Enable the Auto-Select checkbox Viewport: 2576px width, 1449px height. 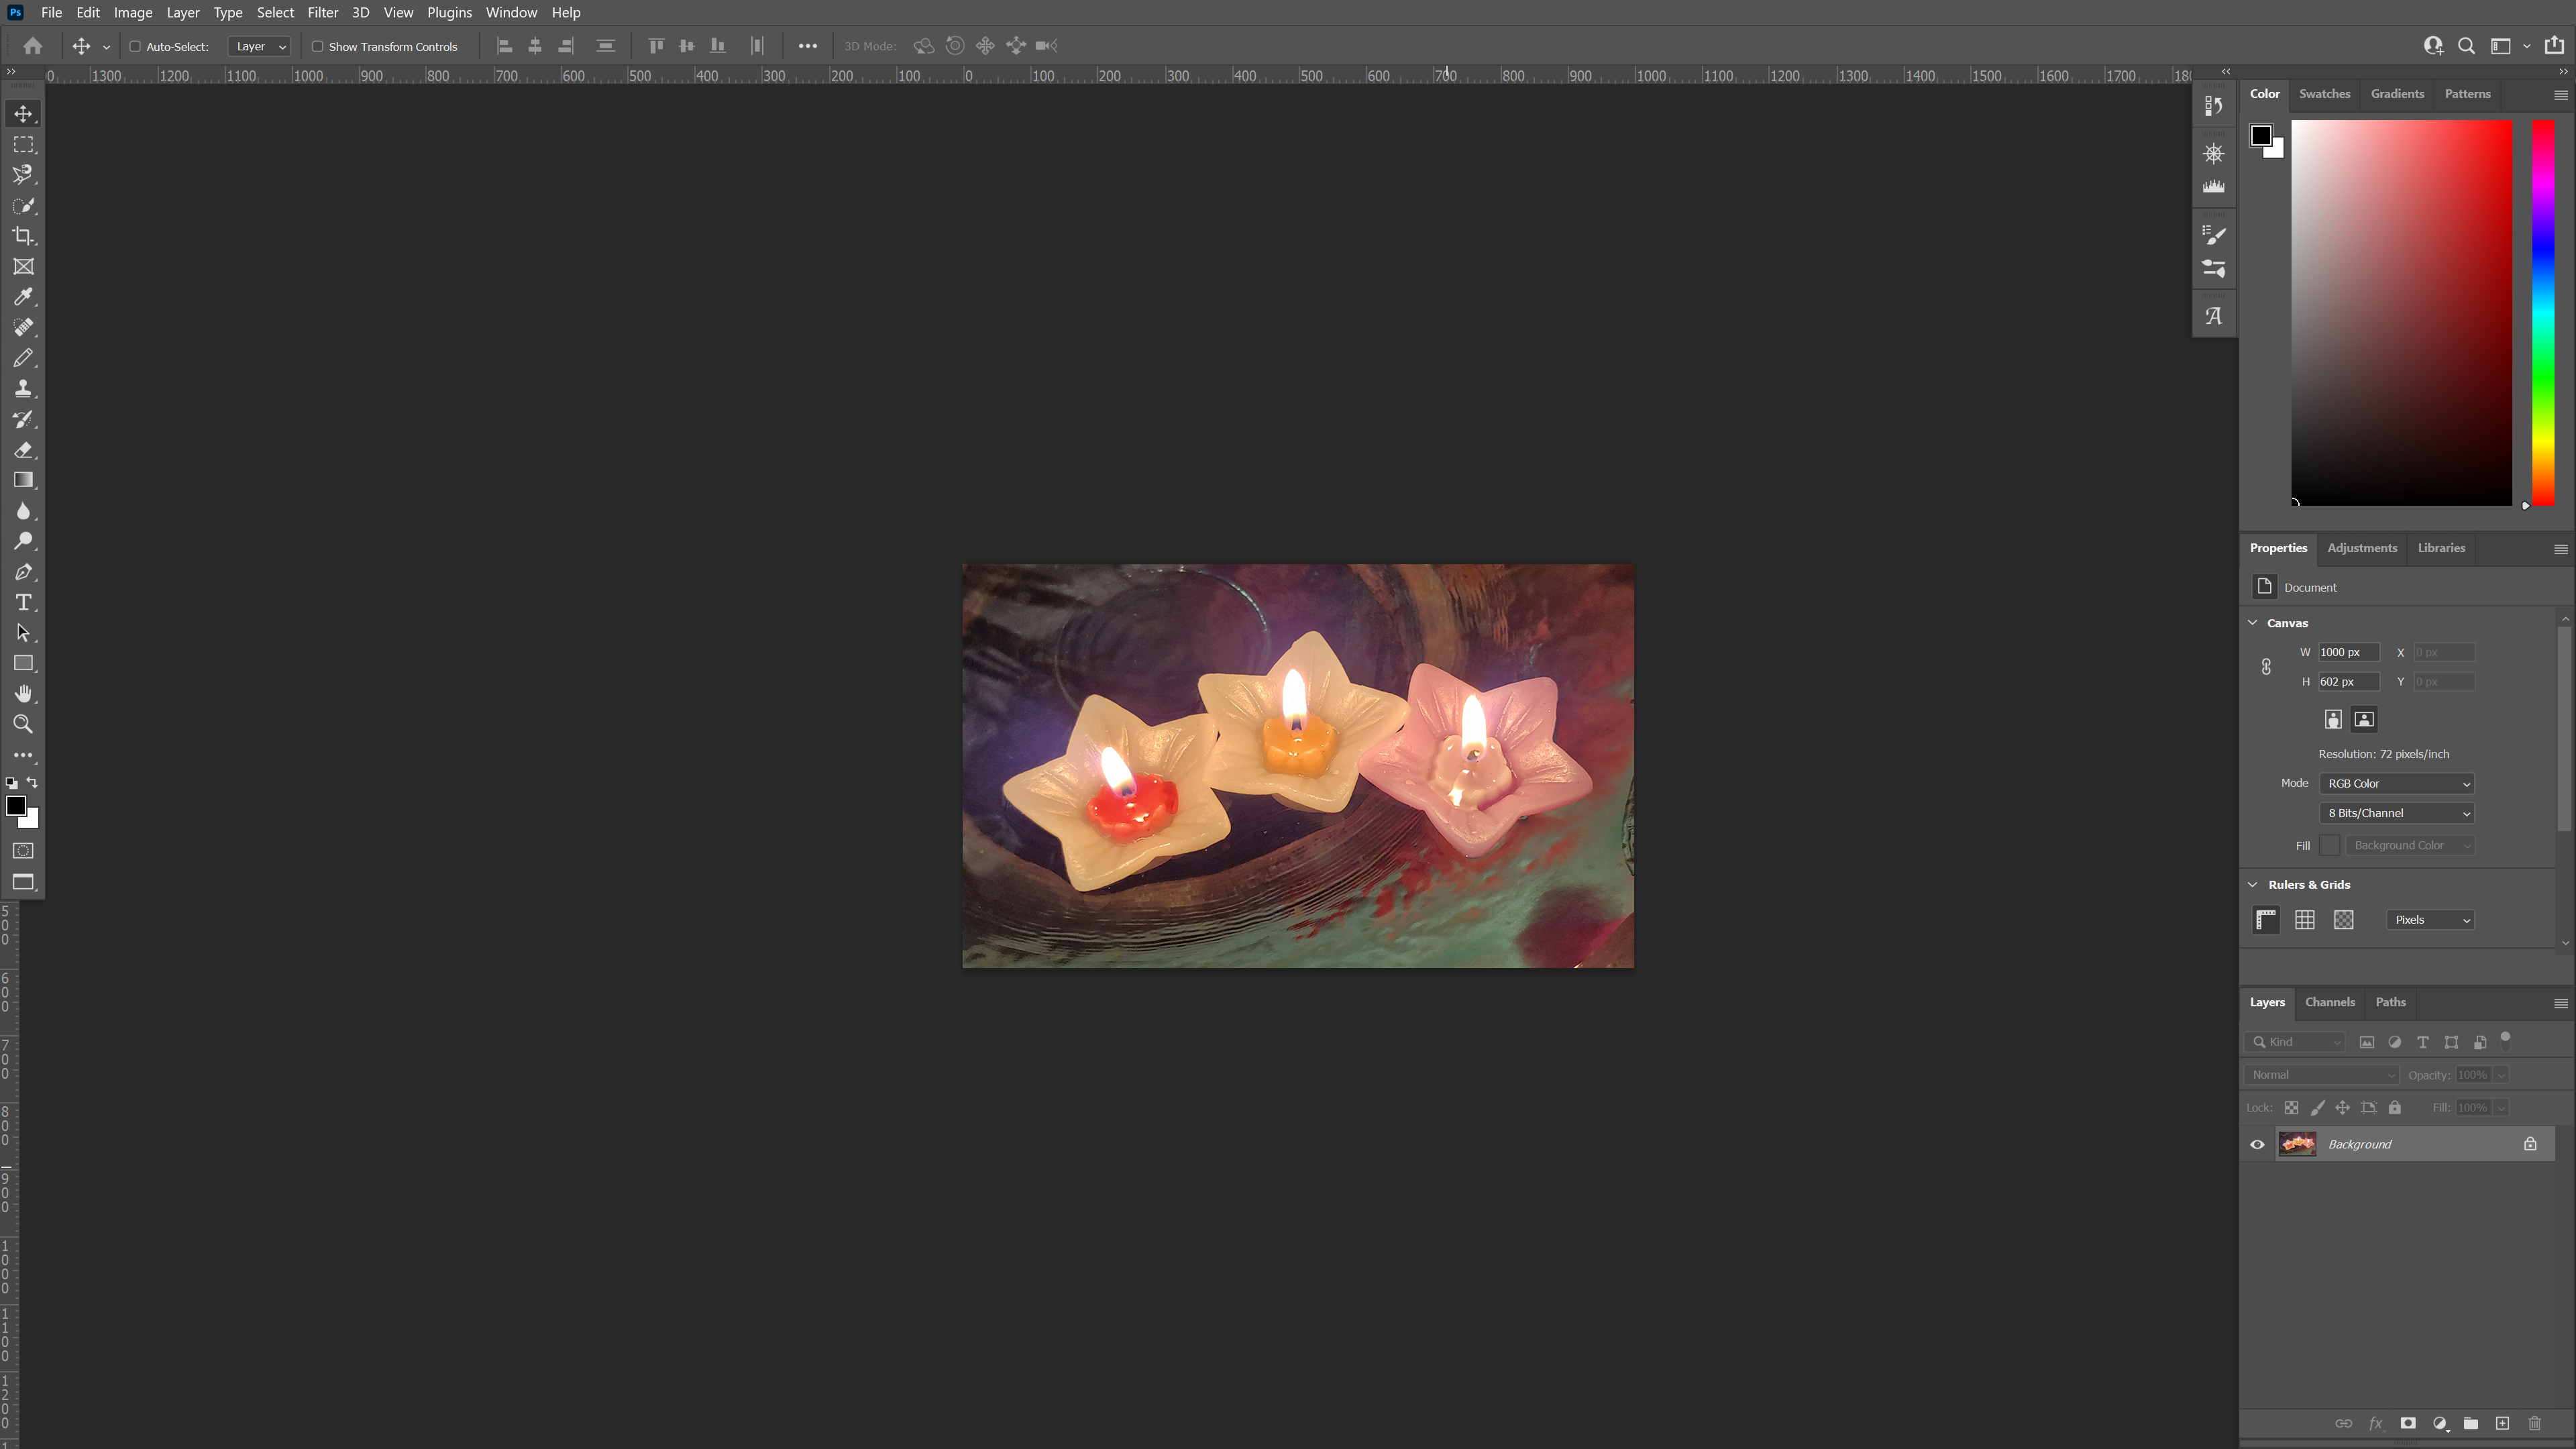pos(135,46)
